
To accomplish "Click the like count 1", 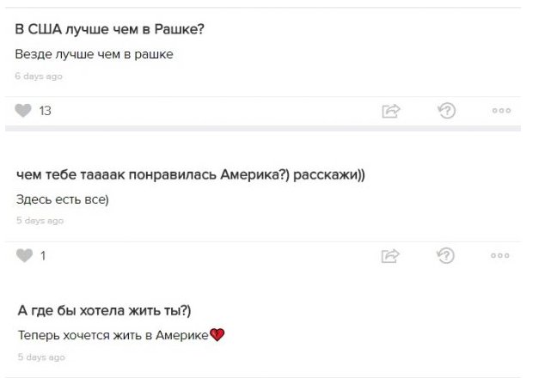I will tap(43, 256).
